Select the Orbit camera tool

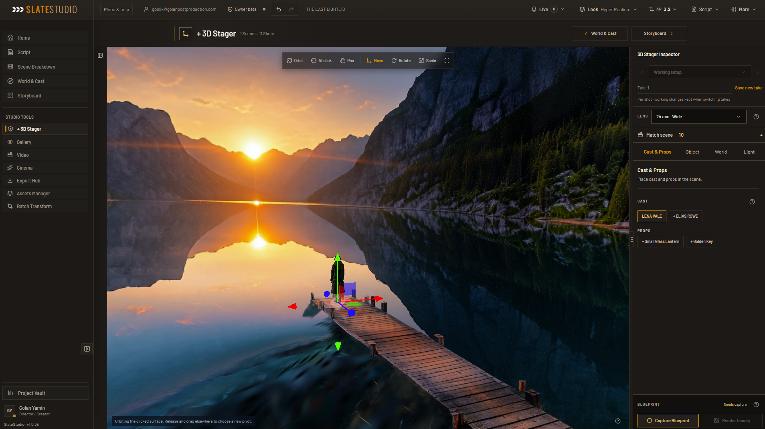tap(295, 61)
